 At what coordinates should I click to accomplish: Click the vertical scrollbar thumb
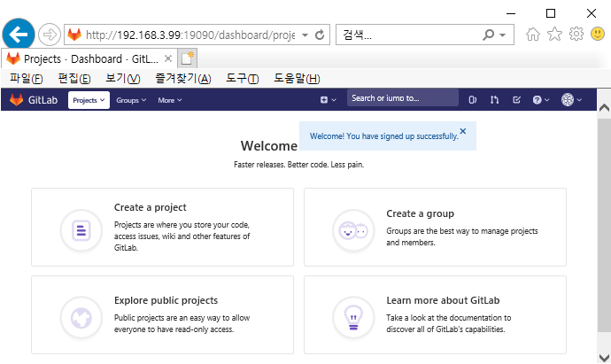point(604,225)
